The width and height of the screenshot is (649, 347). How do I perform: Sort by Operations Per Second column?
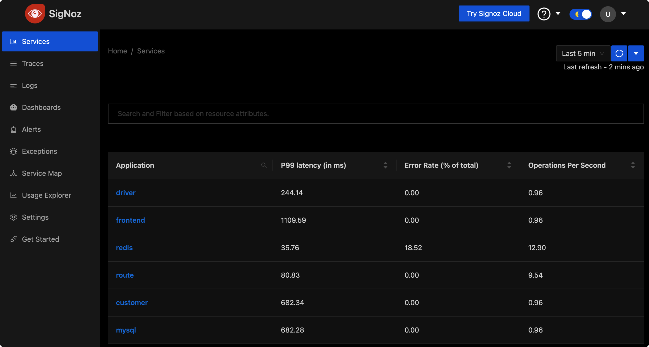click(x=632, y=165)
